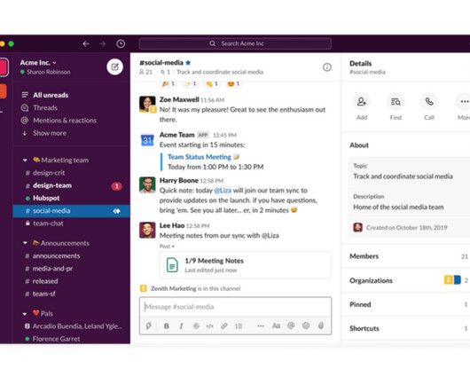Open shortcuts lightning icon
Image resolution: width=470 pixels, height=392 pixels.
click(x=149, y=325)
